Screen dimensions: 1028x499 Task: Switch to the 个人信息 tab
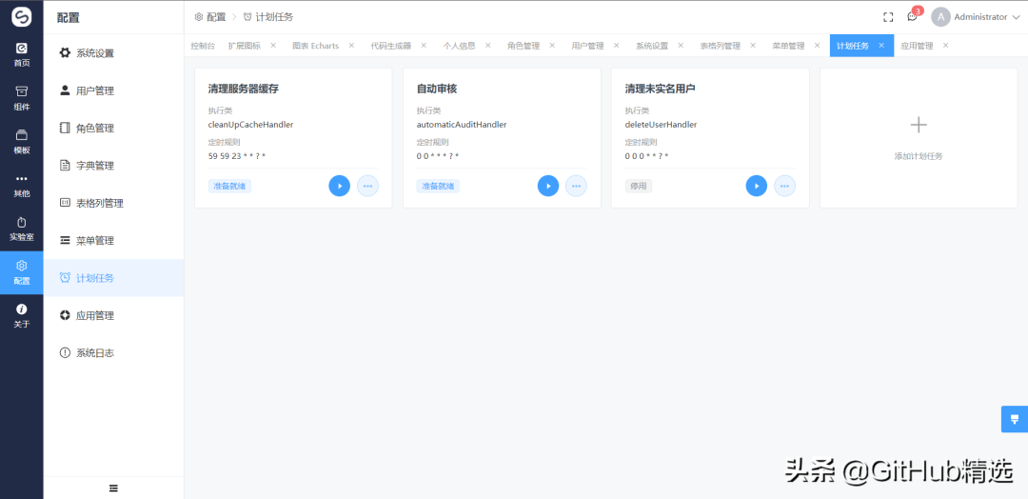(x=459, y=46)
